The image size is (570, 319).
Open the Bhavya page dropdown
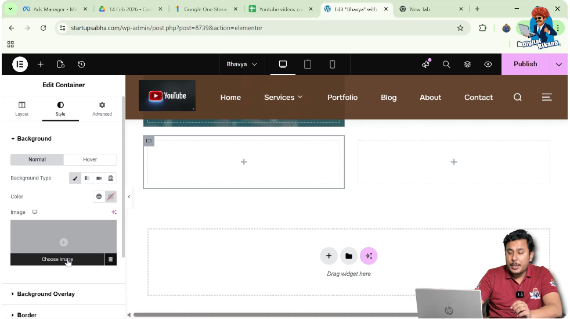pyautogui.click(x=241, y=64)
